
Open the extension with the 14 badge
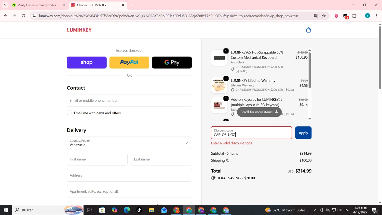click(x=346, y=16)
